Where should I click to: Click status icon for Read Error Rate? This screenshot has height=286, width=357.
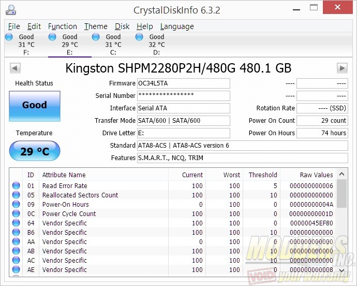pos(16,185)
